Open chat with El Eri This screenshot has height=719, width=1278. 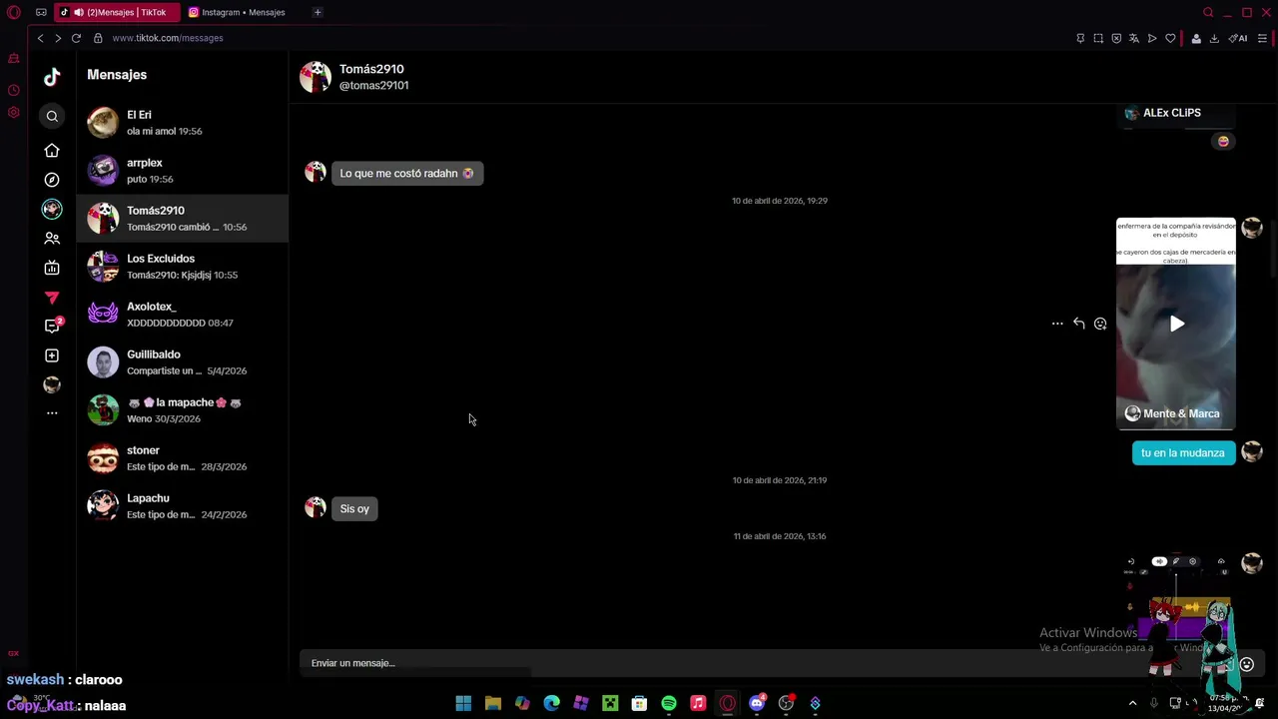183,123
